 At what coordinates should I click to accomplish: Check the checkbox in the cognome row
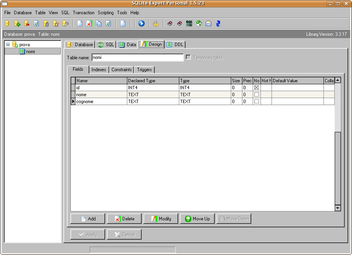click(x=257, y=102)
